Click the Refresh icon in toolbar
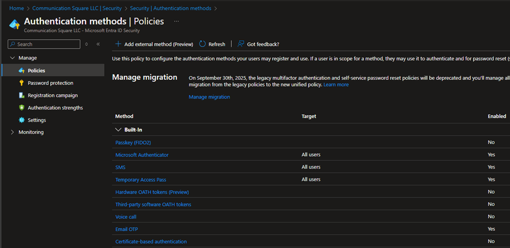This screenshot has height=248, width=510. (x=202, y=44)
